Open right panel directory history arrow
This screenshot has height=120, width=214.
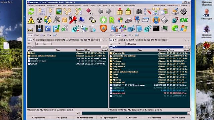click(189, 47)
